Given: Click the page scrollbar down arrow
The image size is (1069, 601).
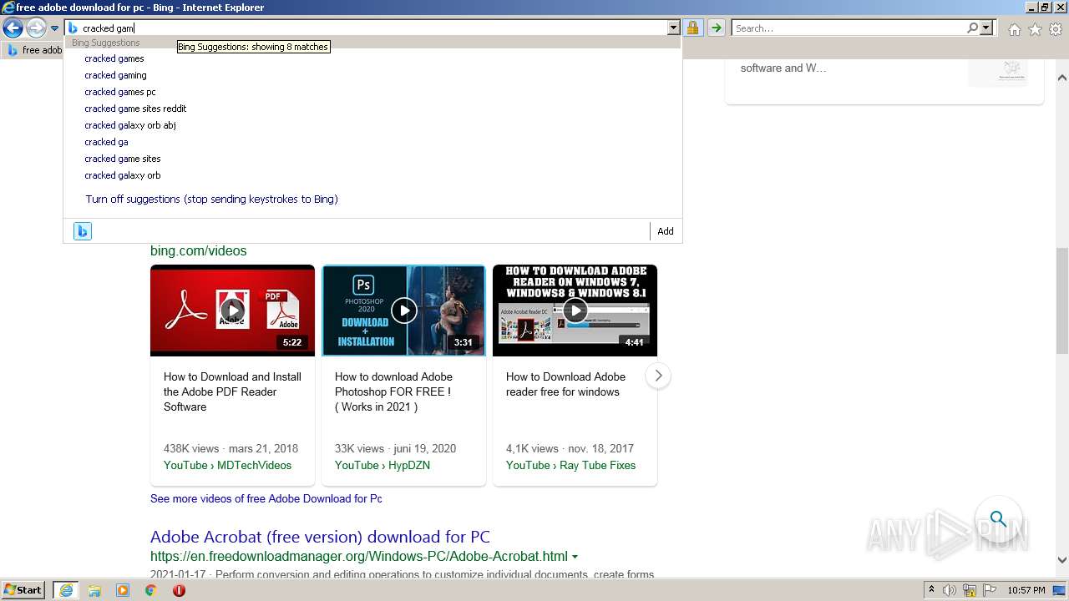Looking at the screenshot, I should click(1061, 560).
